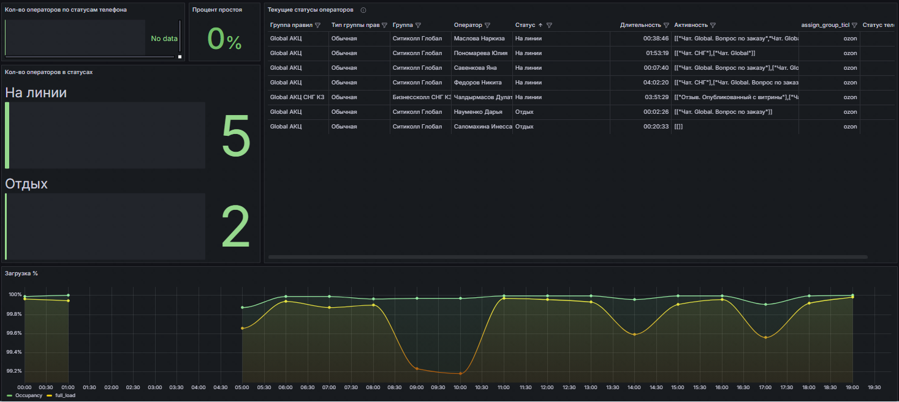Click the Группа column filter icon
Image resolution: width=899 pixels, height=402 pixels.
[418, 26]
